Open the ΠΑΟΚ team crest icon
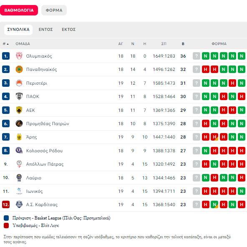Image resolution: width=247 pixels, height=247 pixels. [19, 96]
